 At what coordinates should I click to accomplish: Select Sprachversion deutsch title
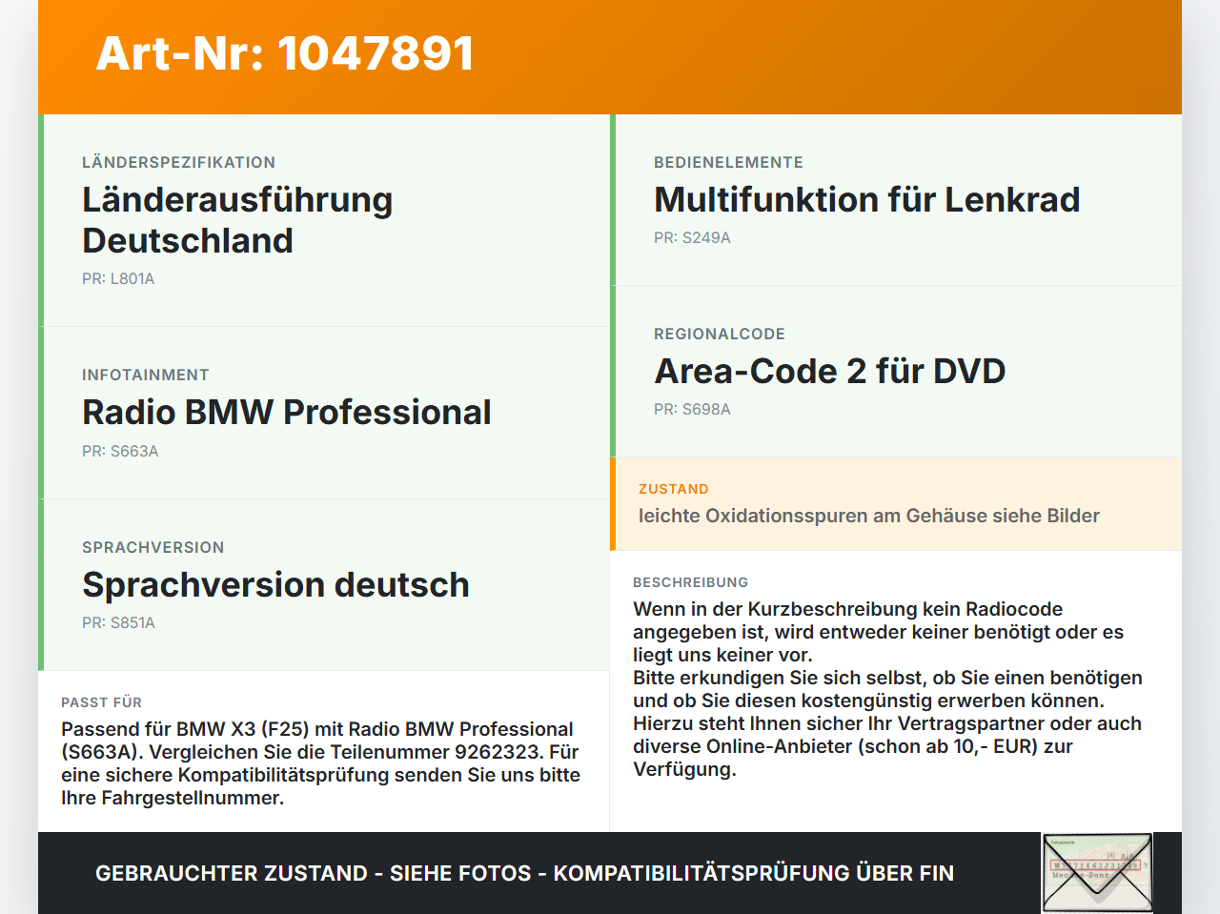coord(276,584)
